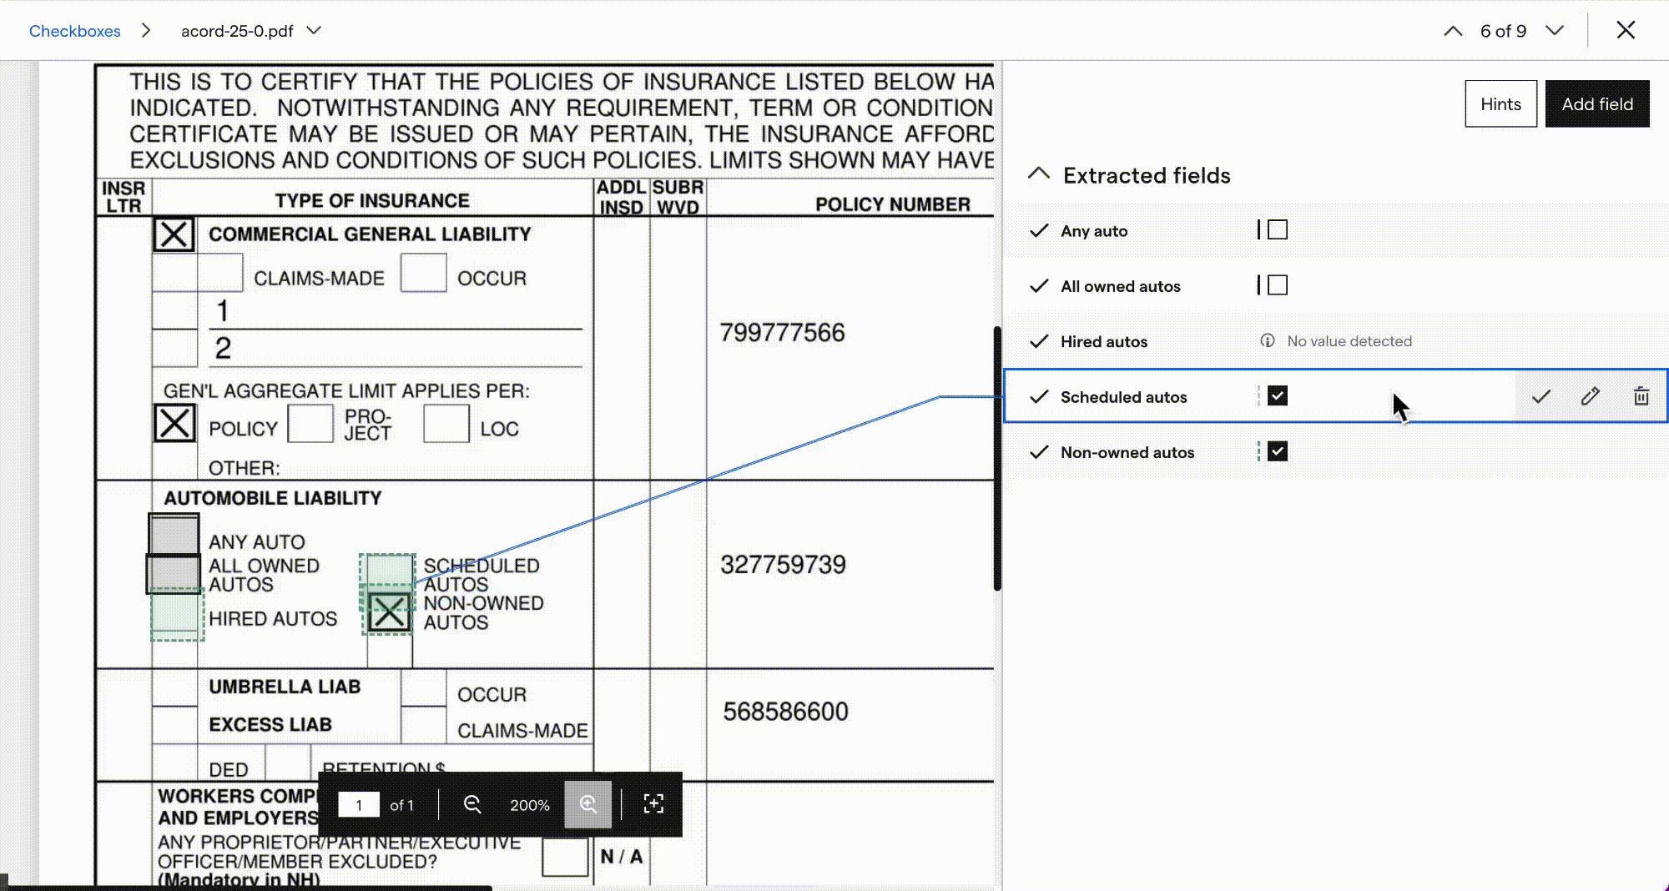Click the page number input field
The width and height of the screenshot is (1669, 891).
tap(359, 805)
